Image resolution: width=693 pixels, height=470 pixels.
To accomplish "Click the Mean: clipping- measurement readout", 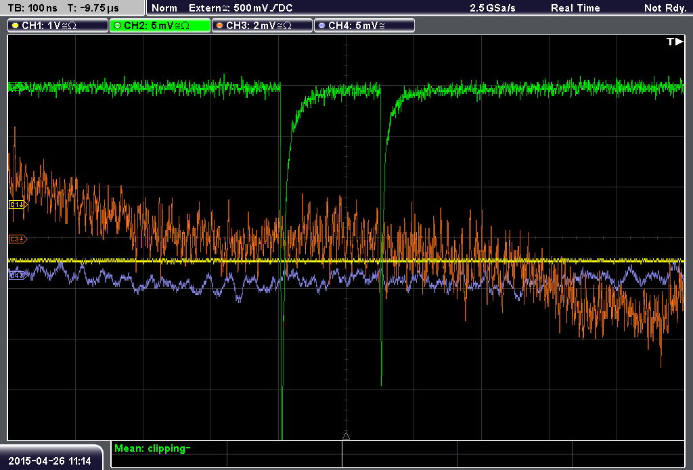I will coord(152,448).
